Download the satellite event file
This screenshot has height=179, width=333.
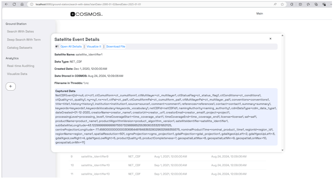pos(115,47)
